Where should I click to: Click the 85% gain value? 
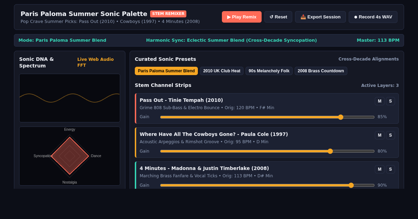coord(382,117)
